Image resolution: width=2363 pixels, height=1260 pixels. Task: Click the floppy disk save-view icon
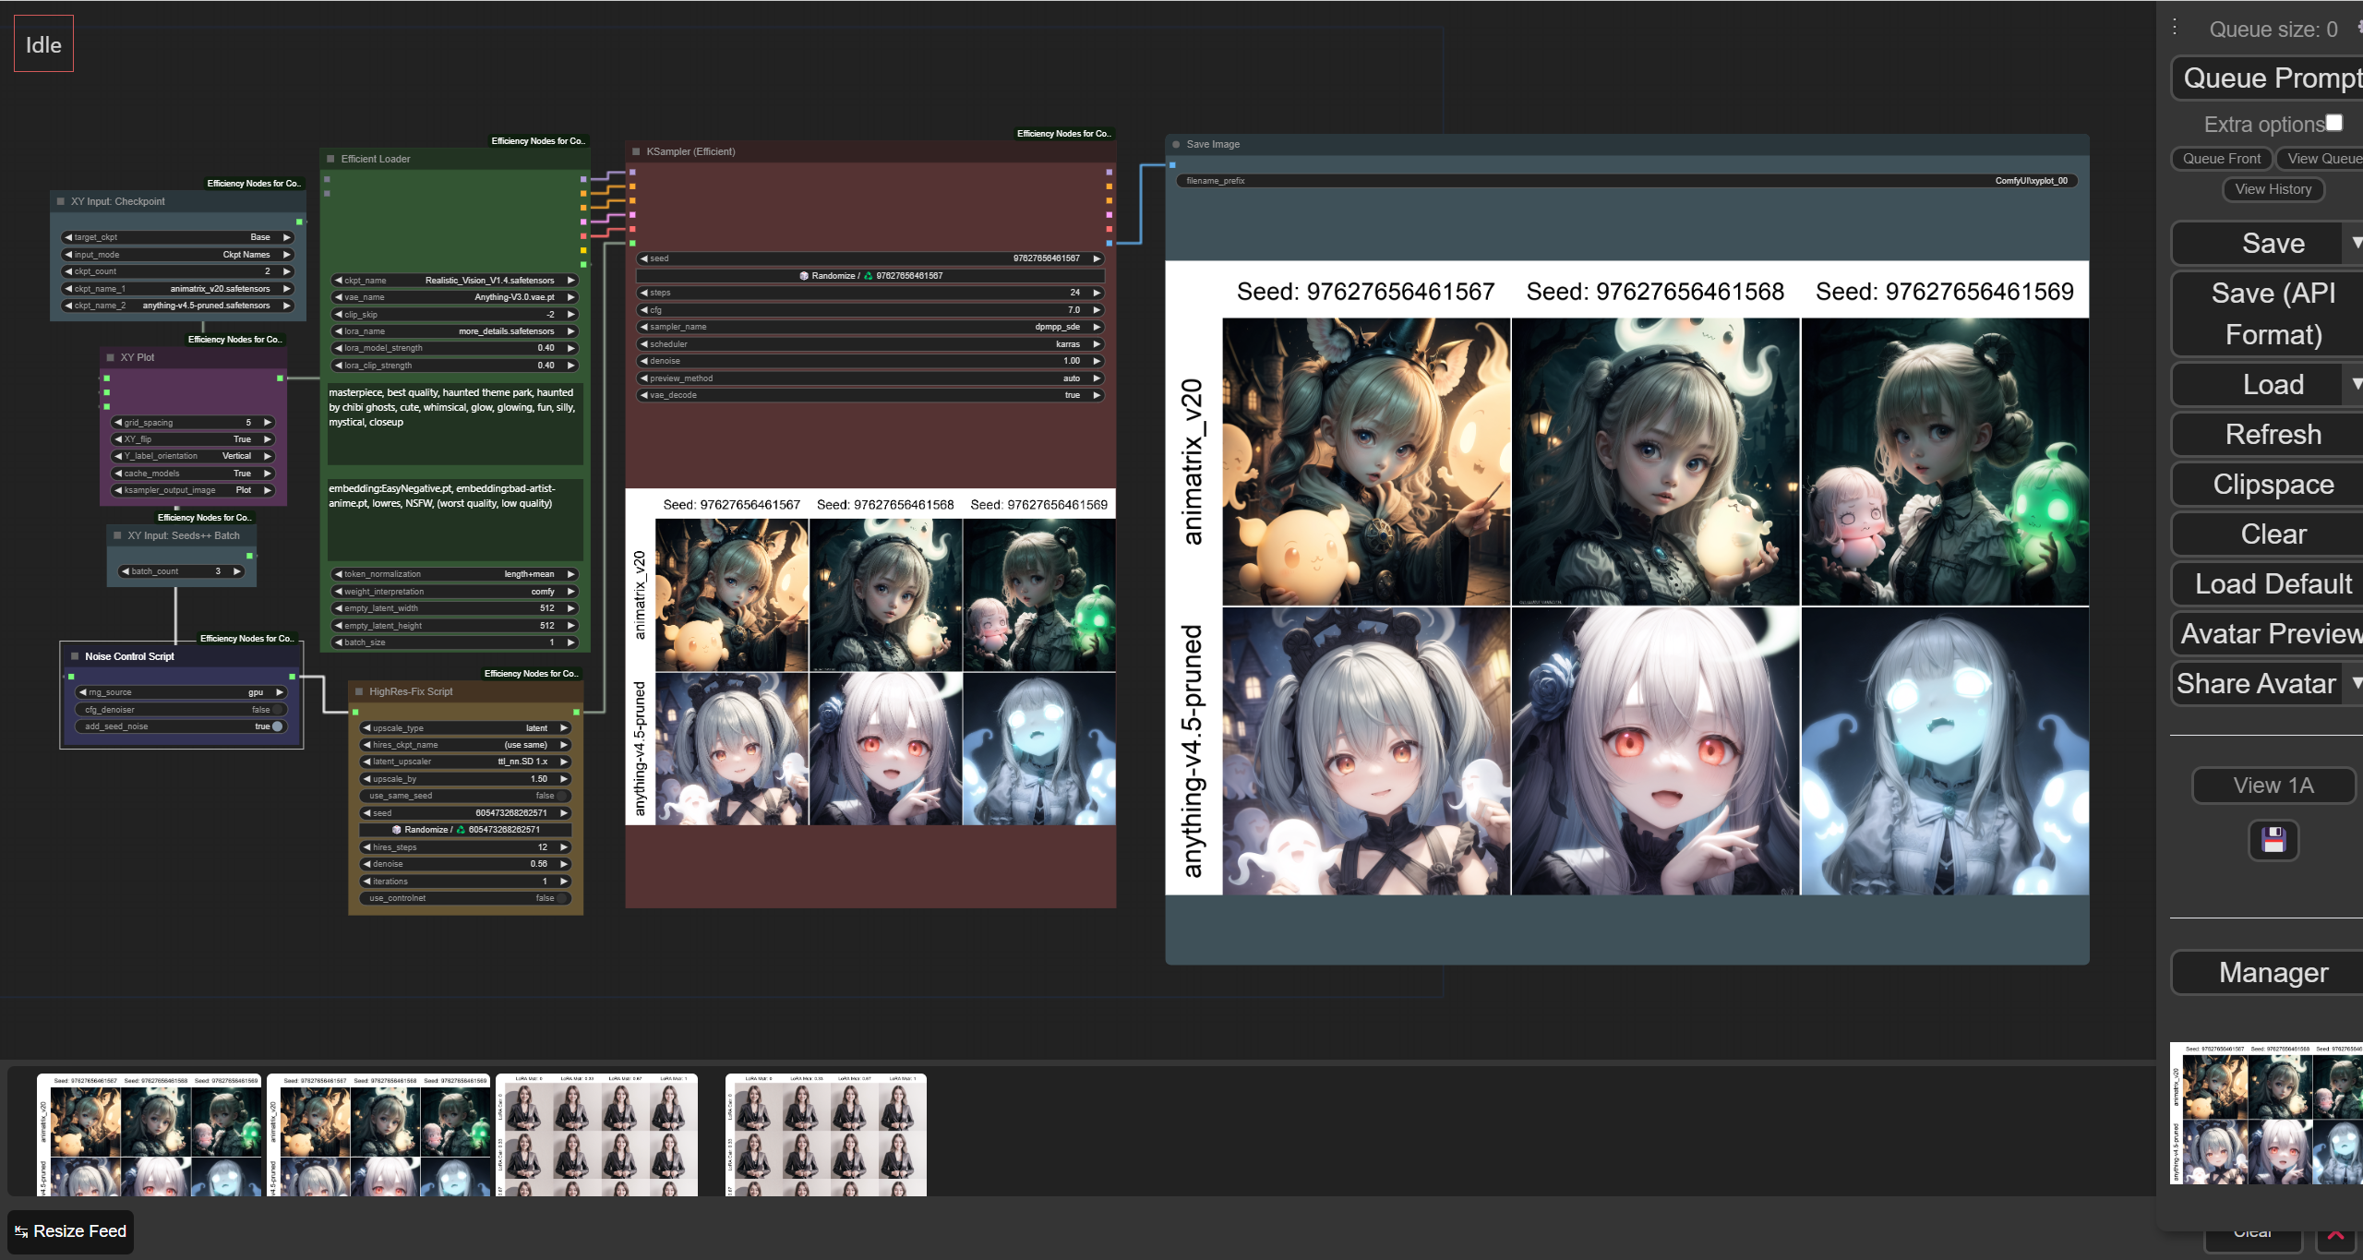pyautogui.click(x=2273, y=840)
